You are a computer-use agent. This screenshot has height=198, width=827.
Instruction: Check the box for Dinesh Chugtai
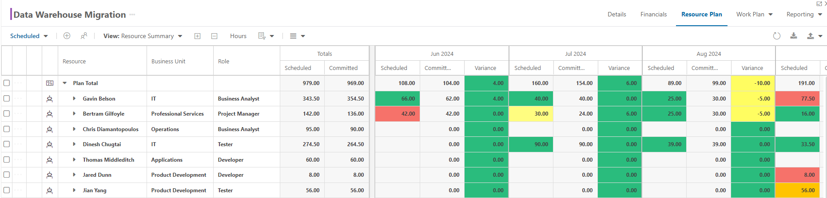pos(7,144)
